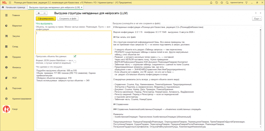Open the Маркетинг section
The width and height of the screenshot is (265, 131).
point(17,26)
